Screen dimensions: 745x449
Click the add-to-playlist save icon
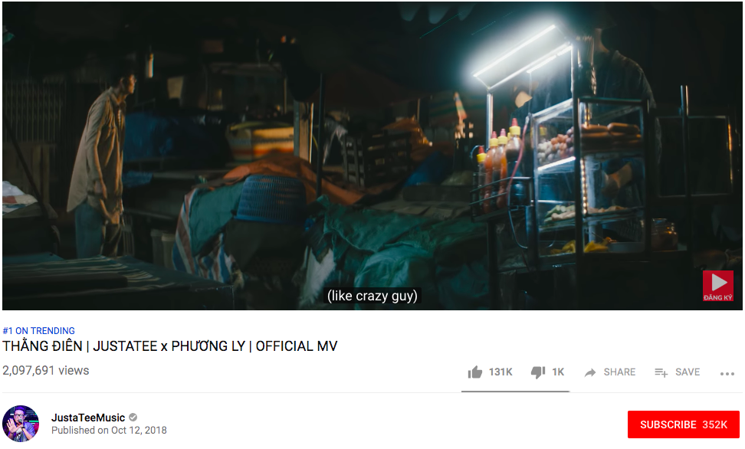661,373
